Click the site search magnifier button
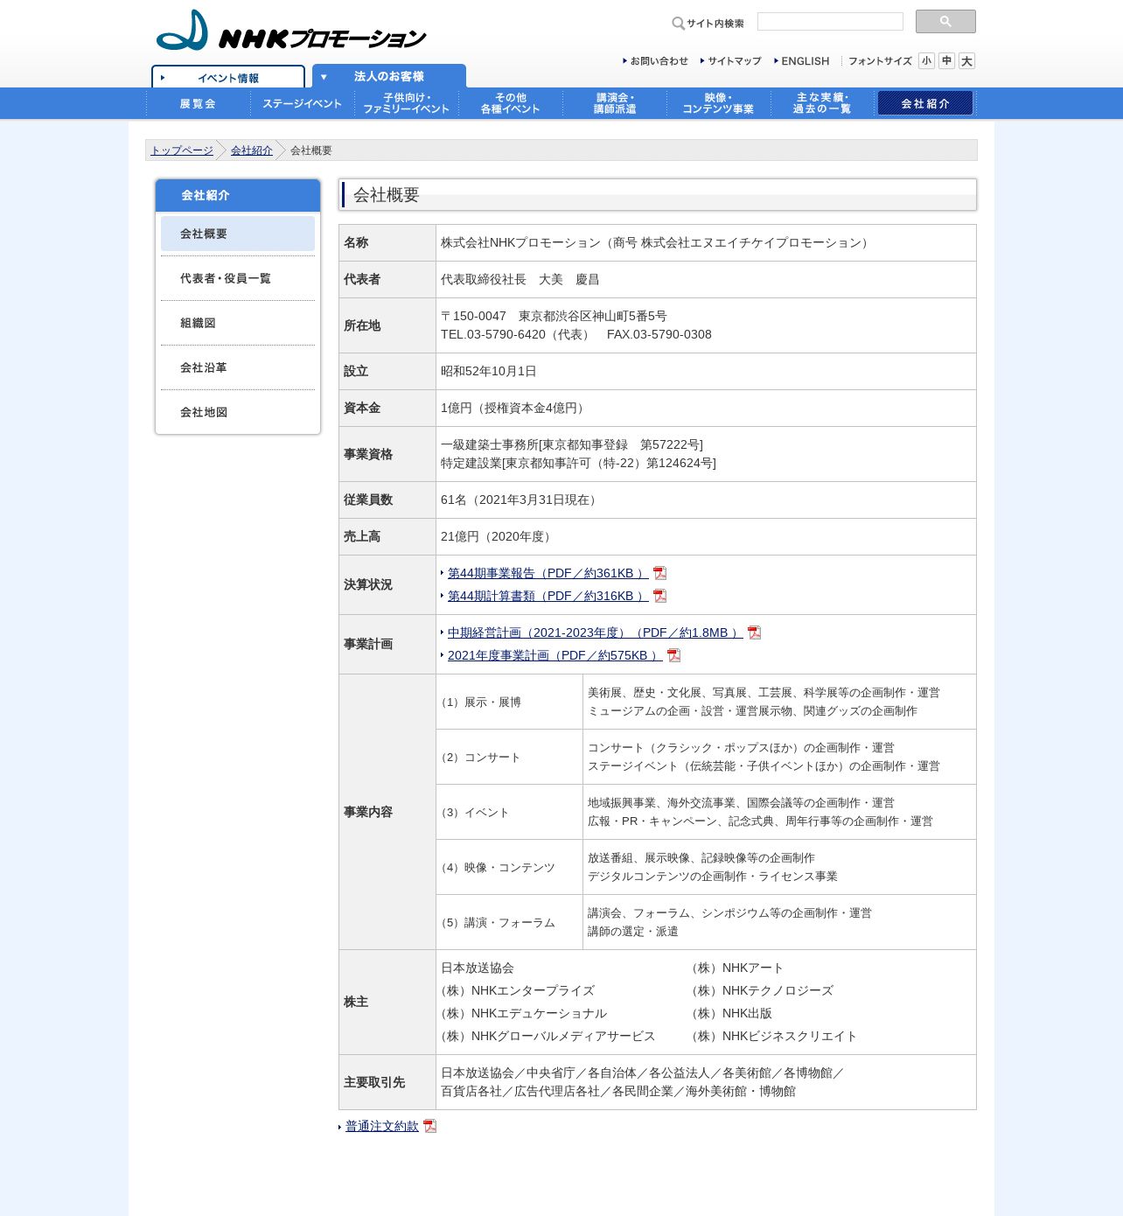This screenshot has height=1216, width=1123. (x=945, y=22)
